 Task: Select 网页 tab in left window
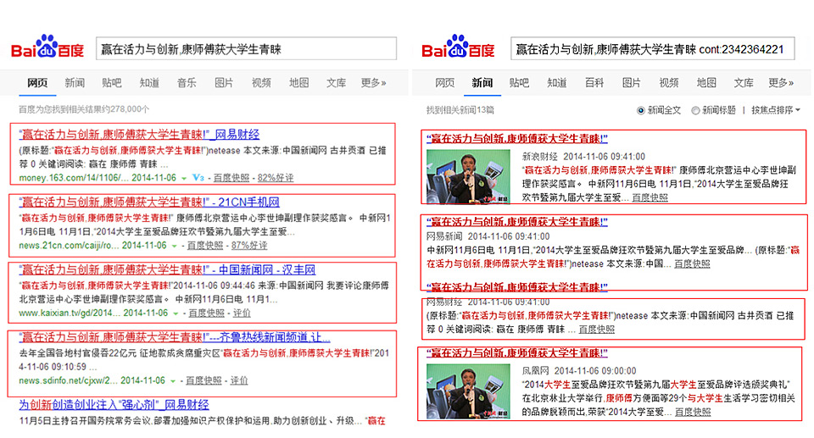[x=37, y=82]
